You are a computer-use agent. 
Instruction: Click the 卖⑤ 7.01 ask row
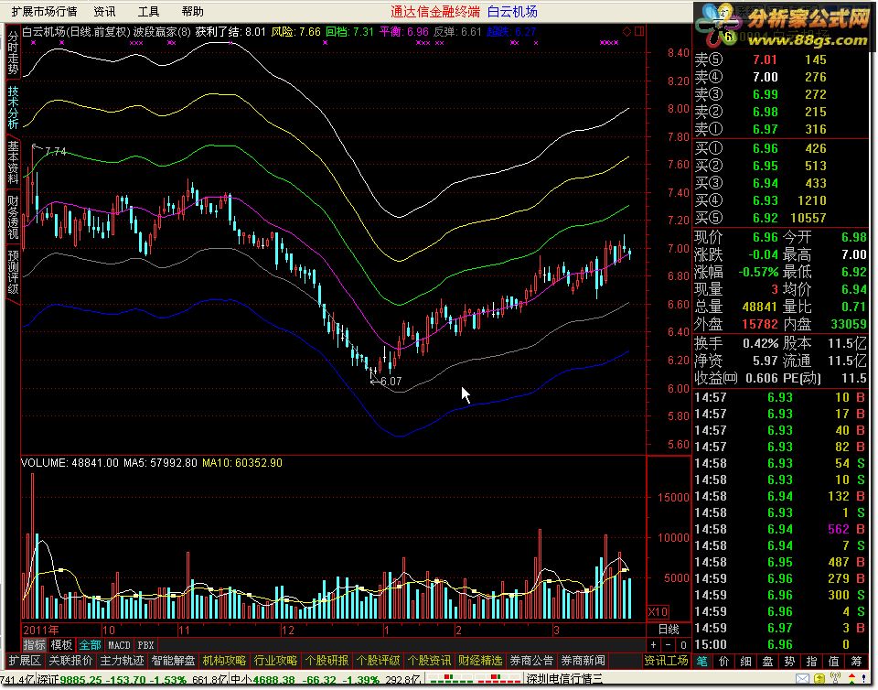[x=780, y=59]
